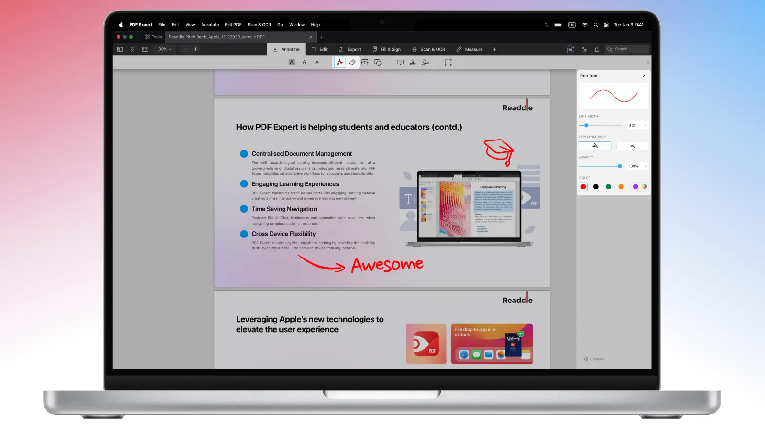Open the 30% zoom level dropdown
The image size is (765, 430).
coord(165,49)
